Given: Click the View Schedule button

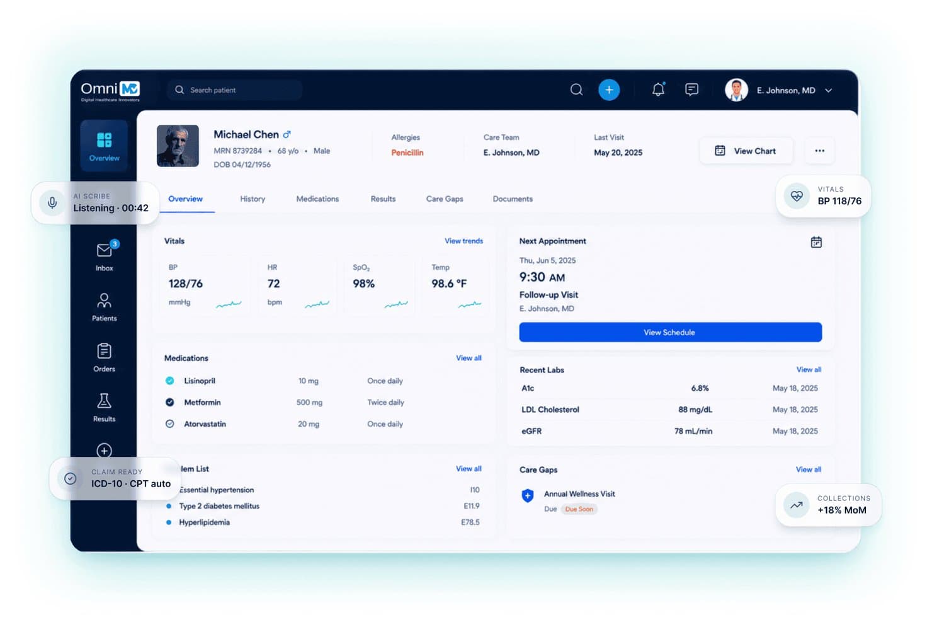Looking at the screenshot, I should tap(670, 332).
